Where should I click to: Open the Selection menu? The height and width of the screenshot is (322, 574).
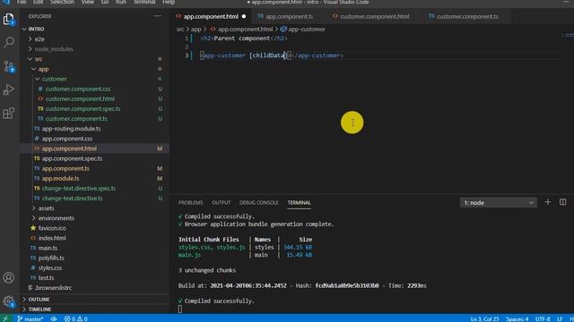(x=62, y=2)
